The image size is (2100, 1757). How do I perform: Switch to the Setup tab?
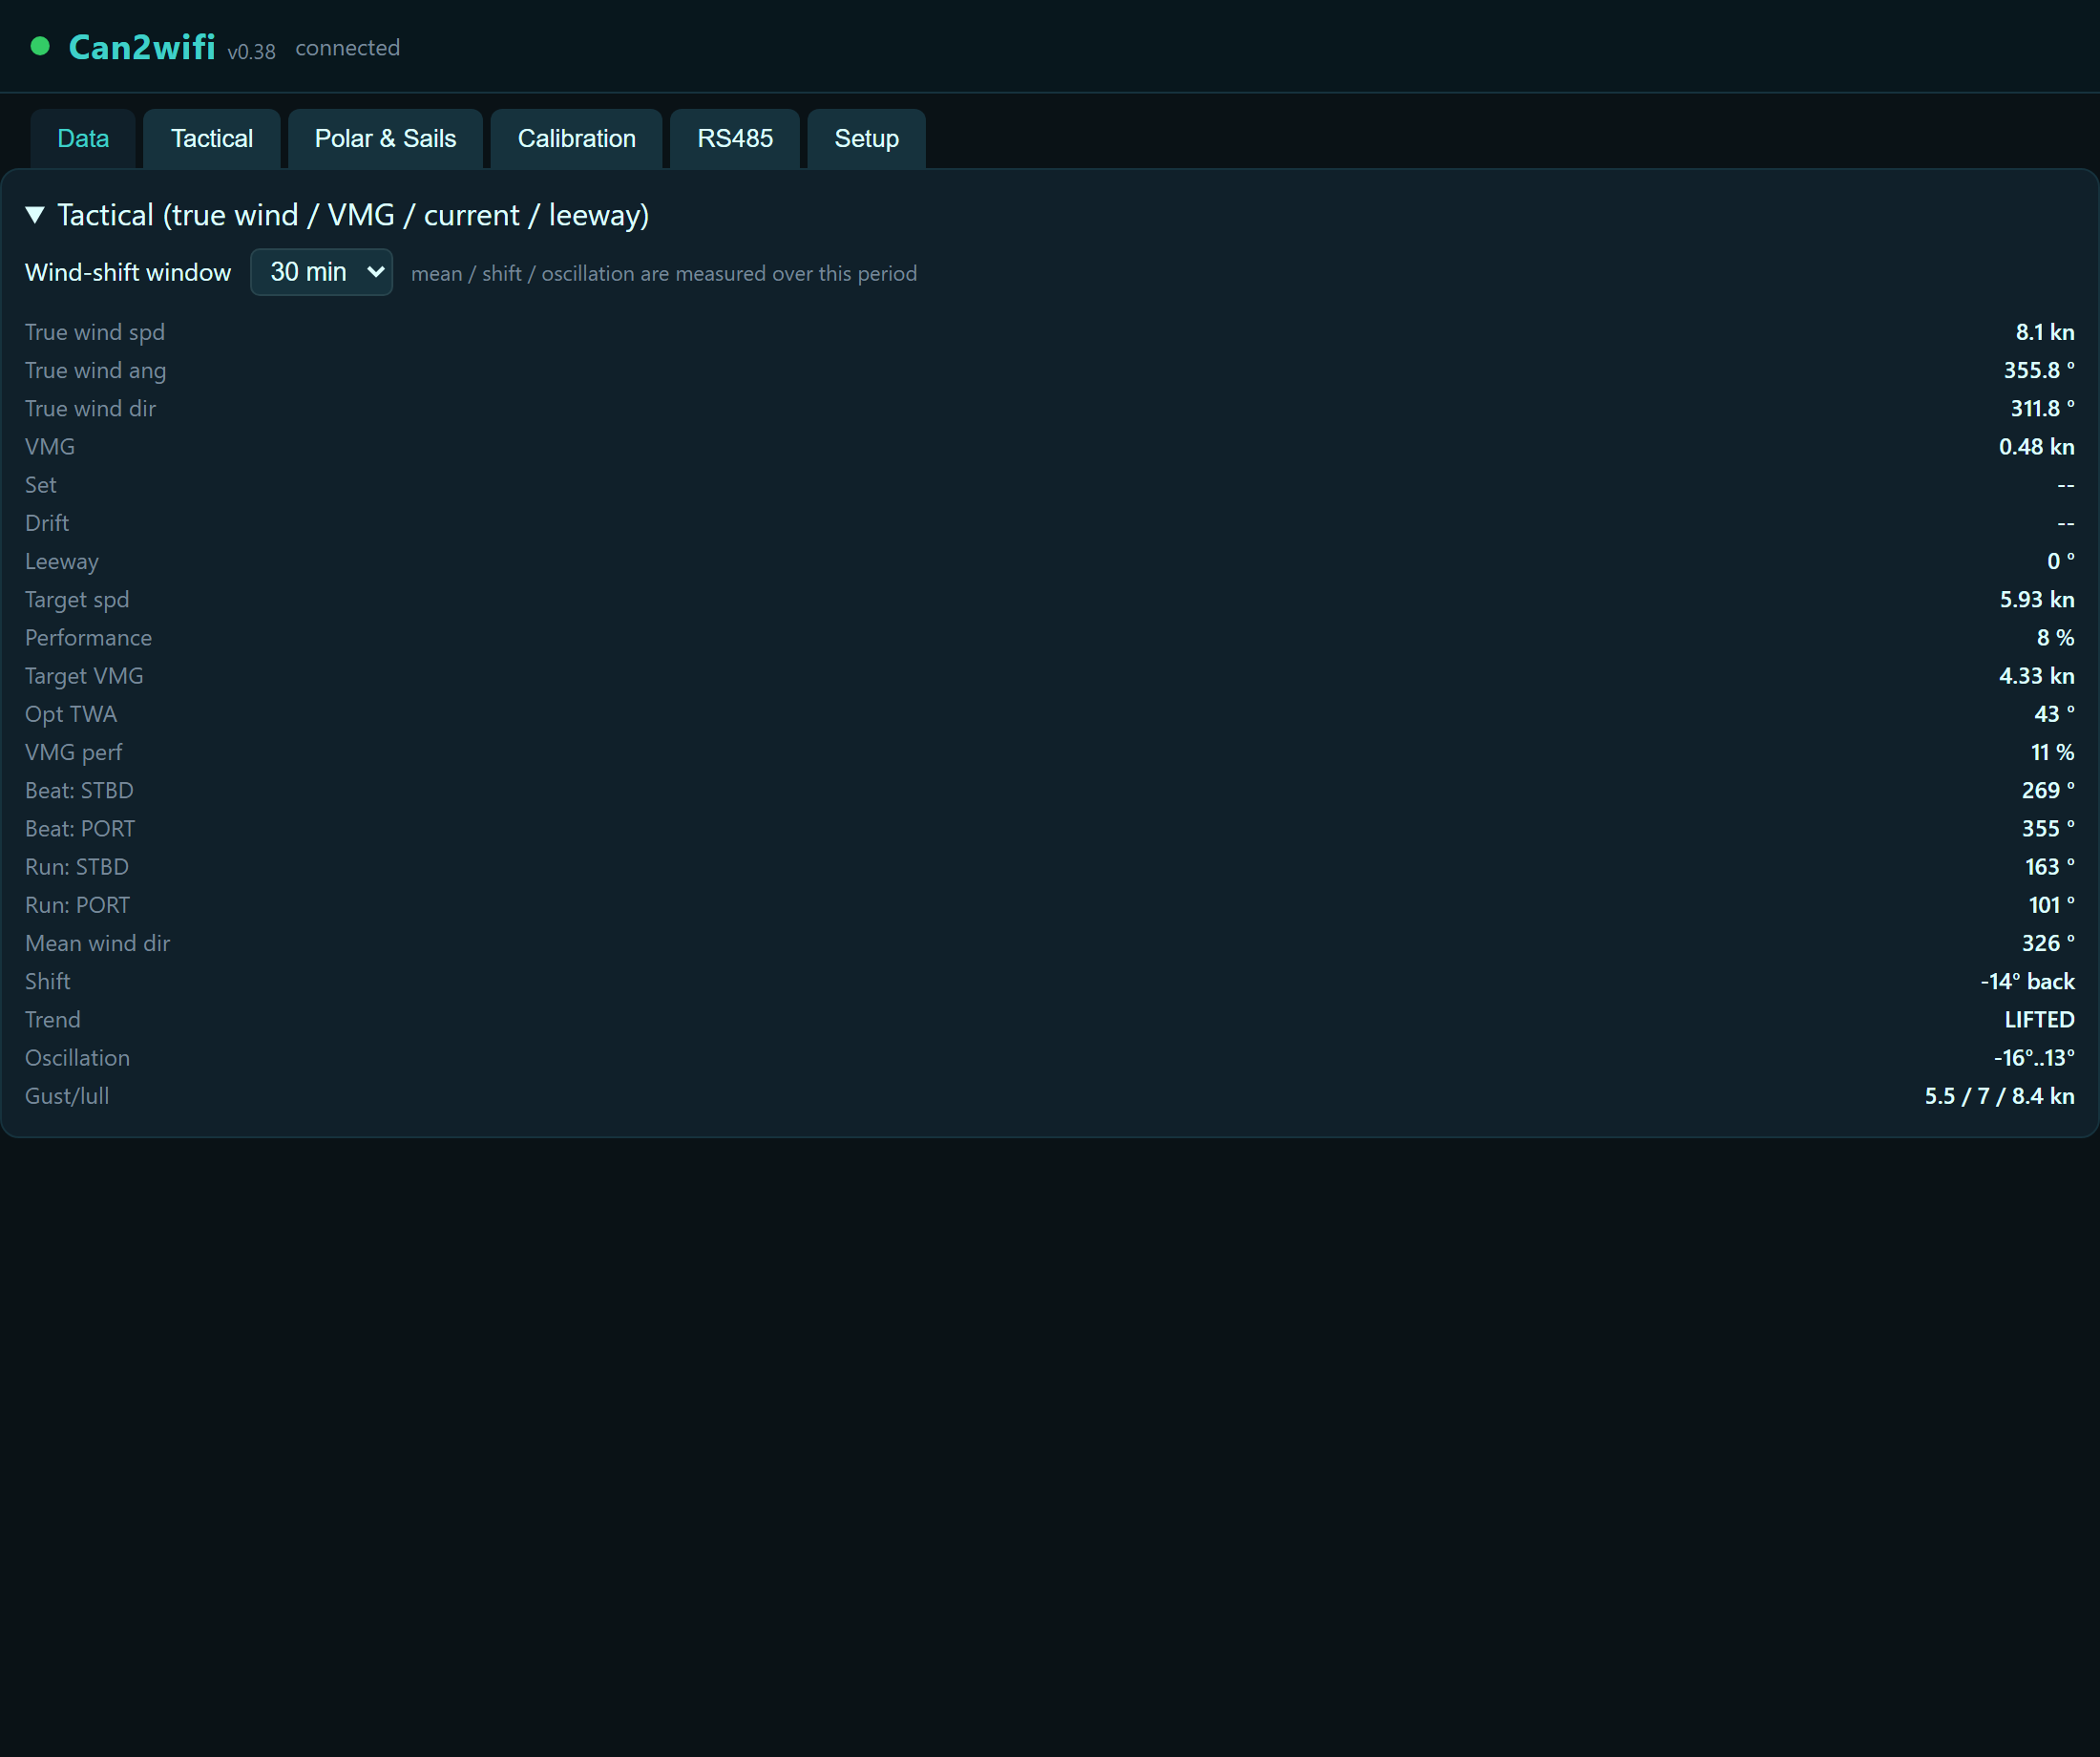[x=866, y=138]
